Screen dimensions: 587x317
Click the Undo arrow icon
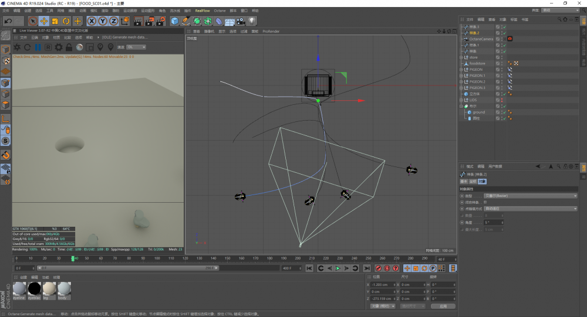[8, 21]
